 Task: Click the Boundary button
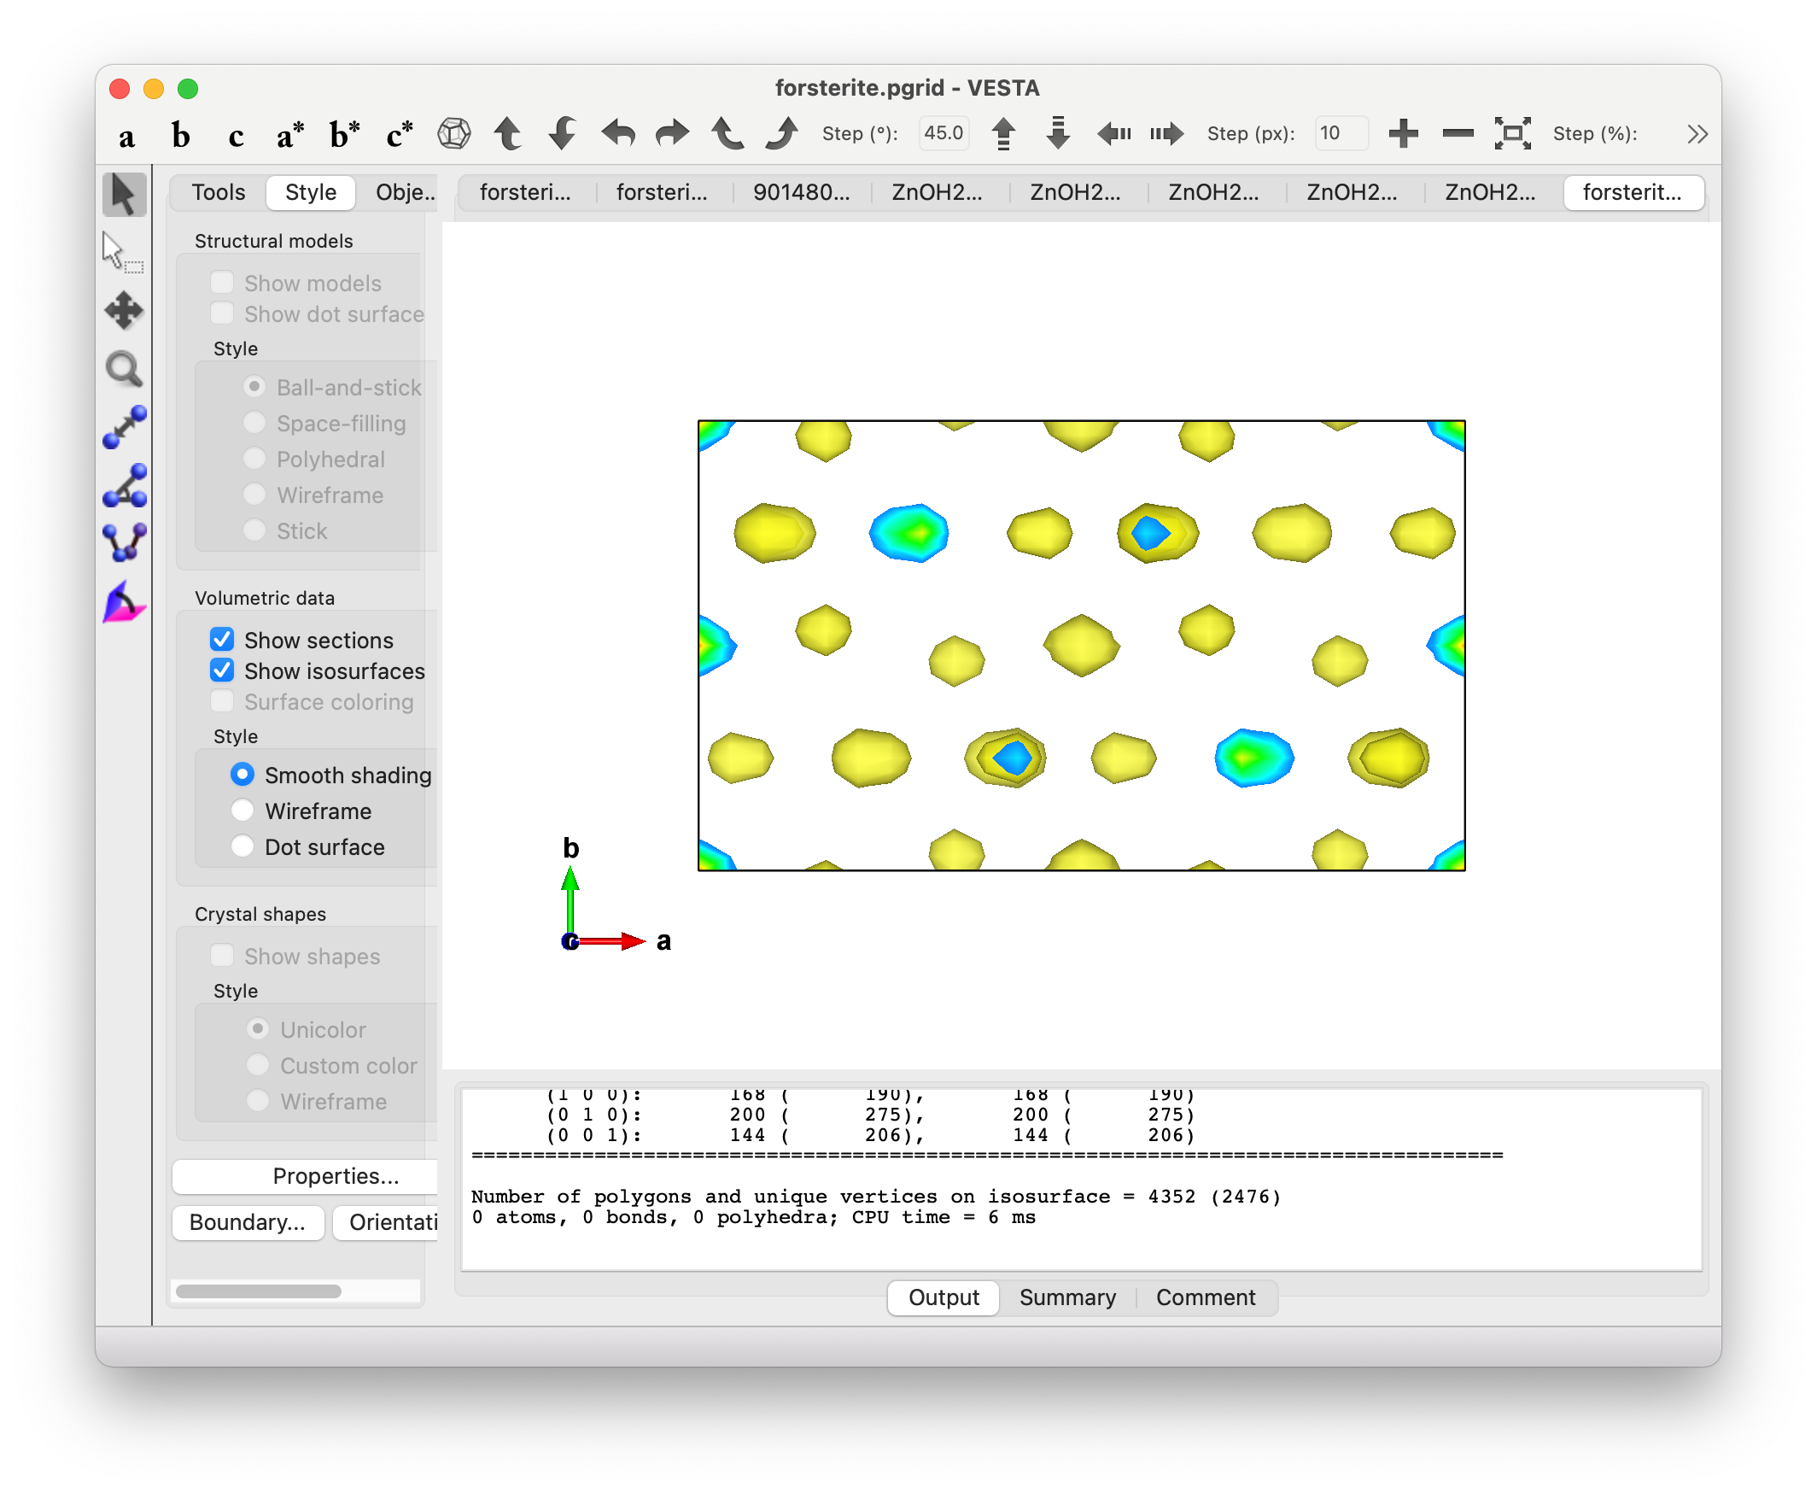pyautogui.click(x=248, y=1222)
